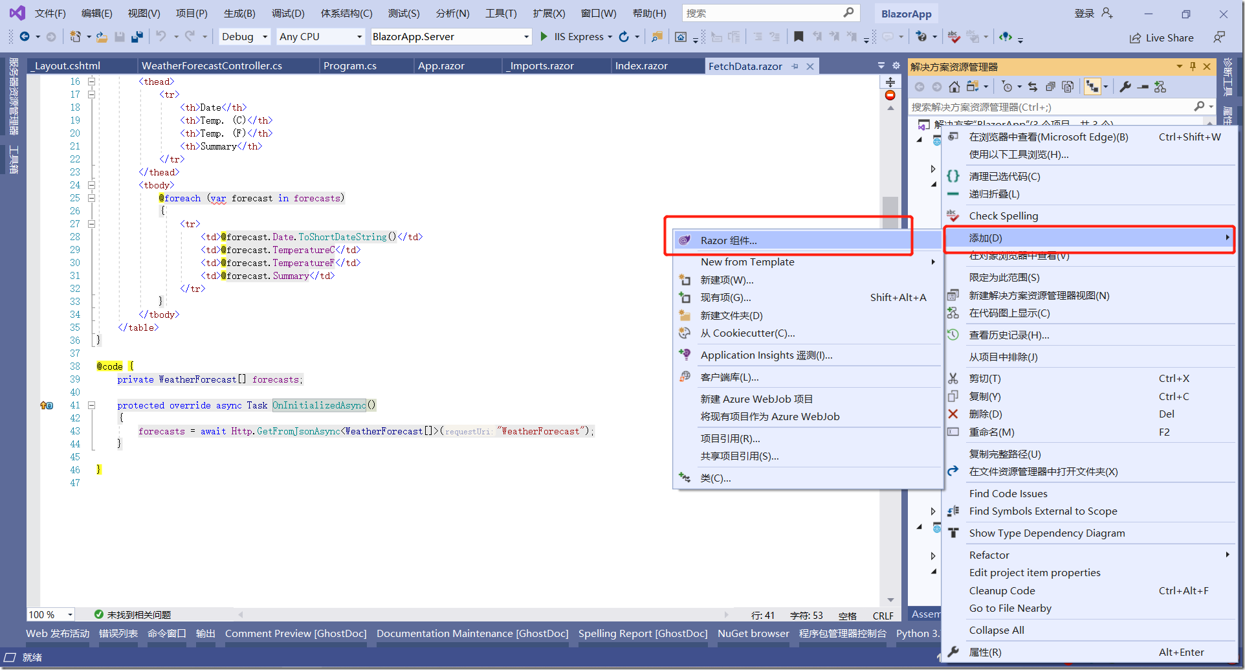Expand the New from Template submenu arrow

(x=933, y=262)
